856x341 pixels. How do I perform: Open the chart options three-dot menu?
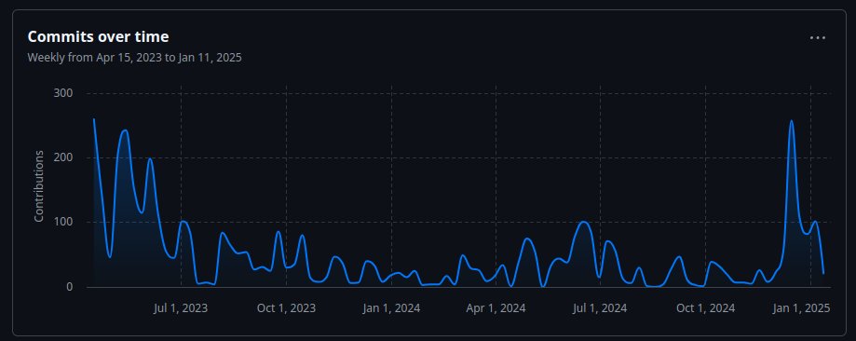click(x=817, y=37)
